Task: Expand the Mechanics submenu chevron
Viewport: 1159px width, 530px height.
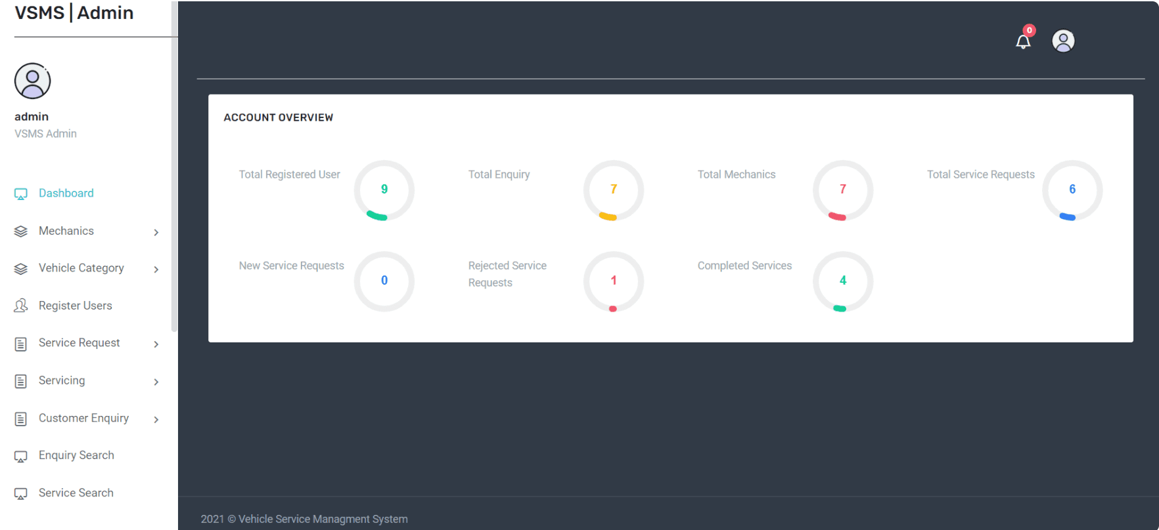Action: point(156,232)
